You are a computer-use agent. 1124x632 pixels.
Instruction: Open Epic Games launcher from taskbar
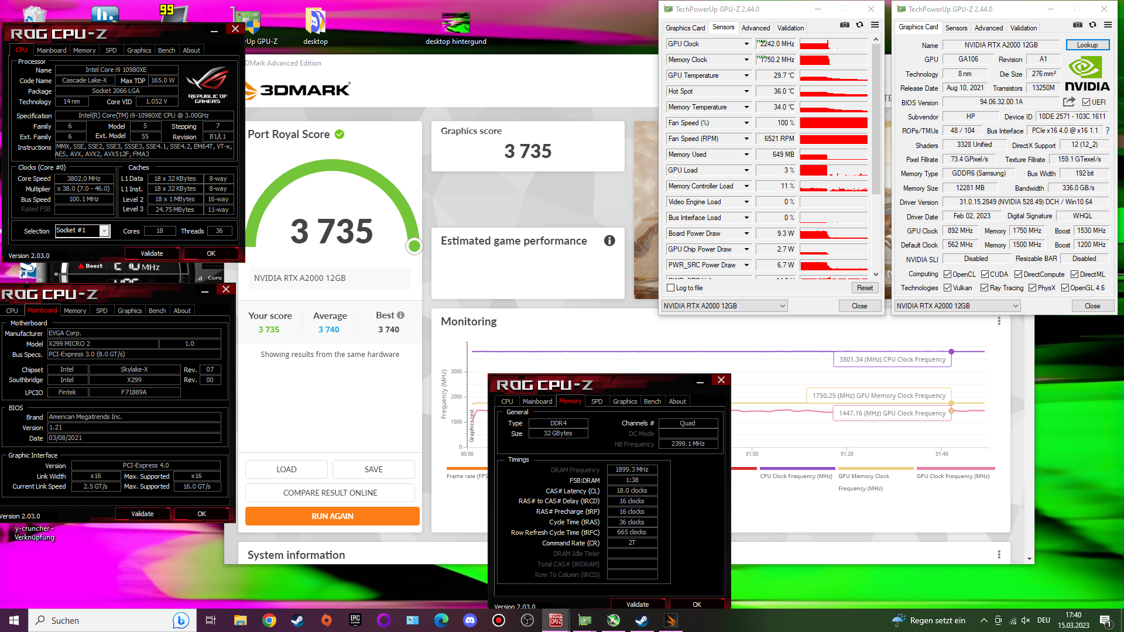point(355,620)
